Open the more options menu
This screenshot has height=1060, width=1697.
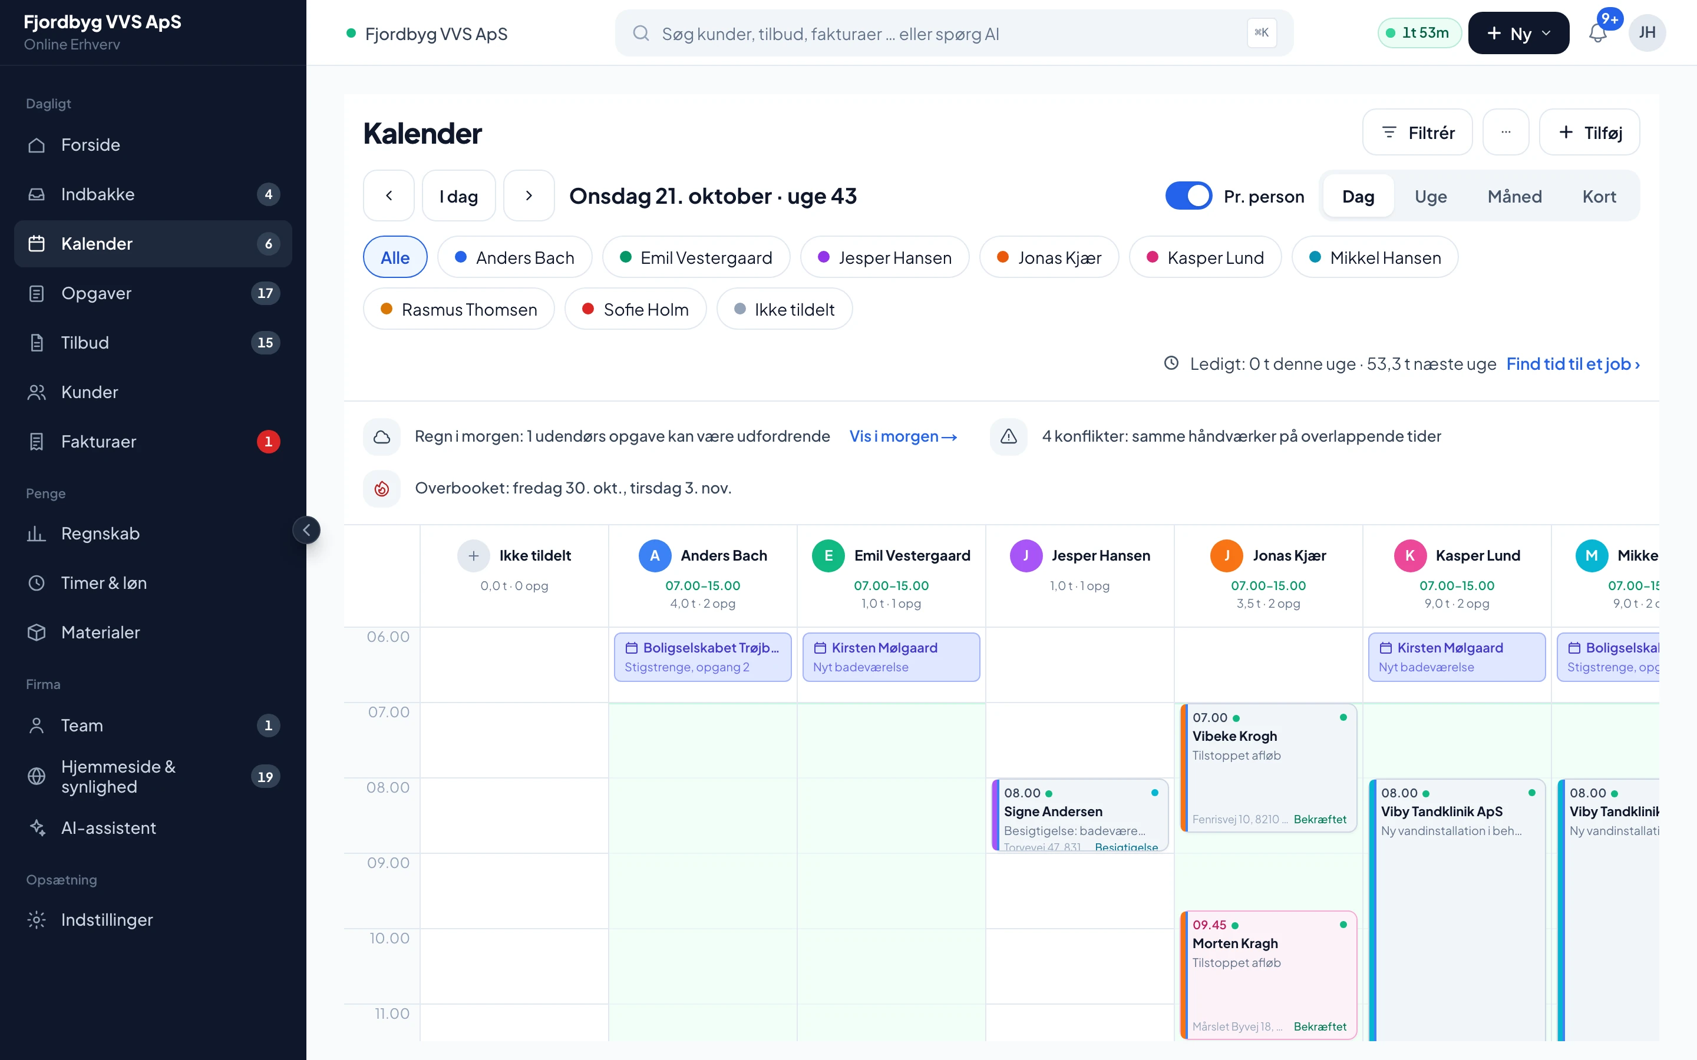pyautogui.click(x=1505, y=132)
